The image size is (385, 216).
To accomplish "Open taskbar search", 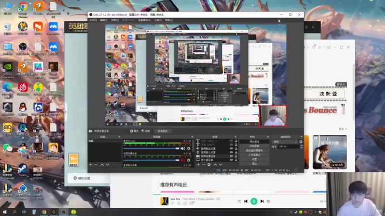I will tap(14, 212).
